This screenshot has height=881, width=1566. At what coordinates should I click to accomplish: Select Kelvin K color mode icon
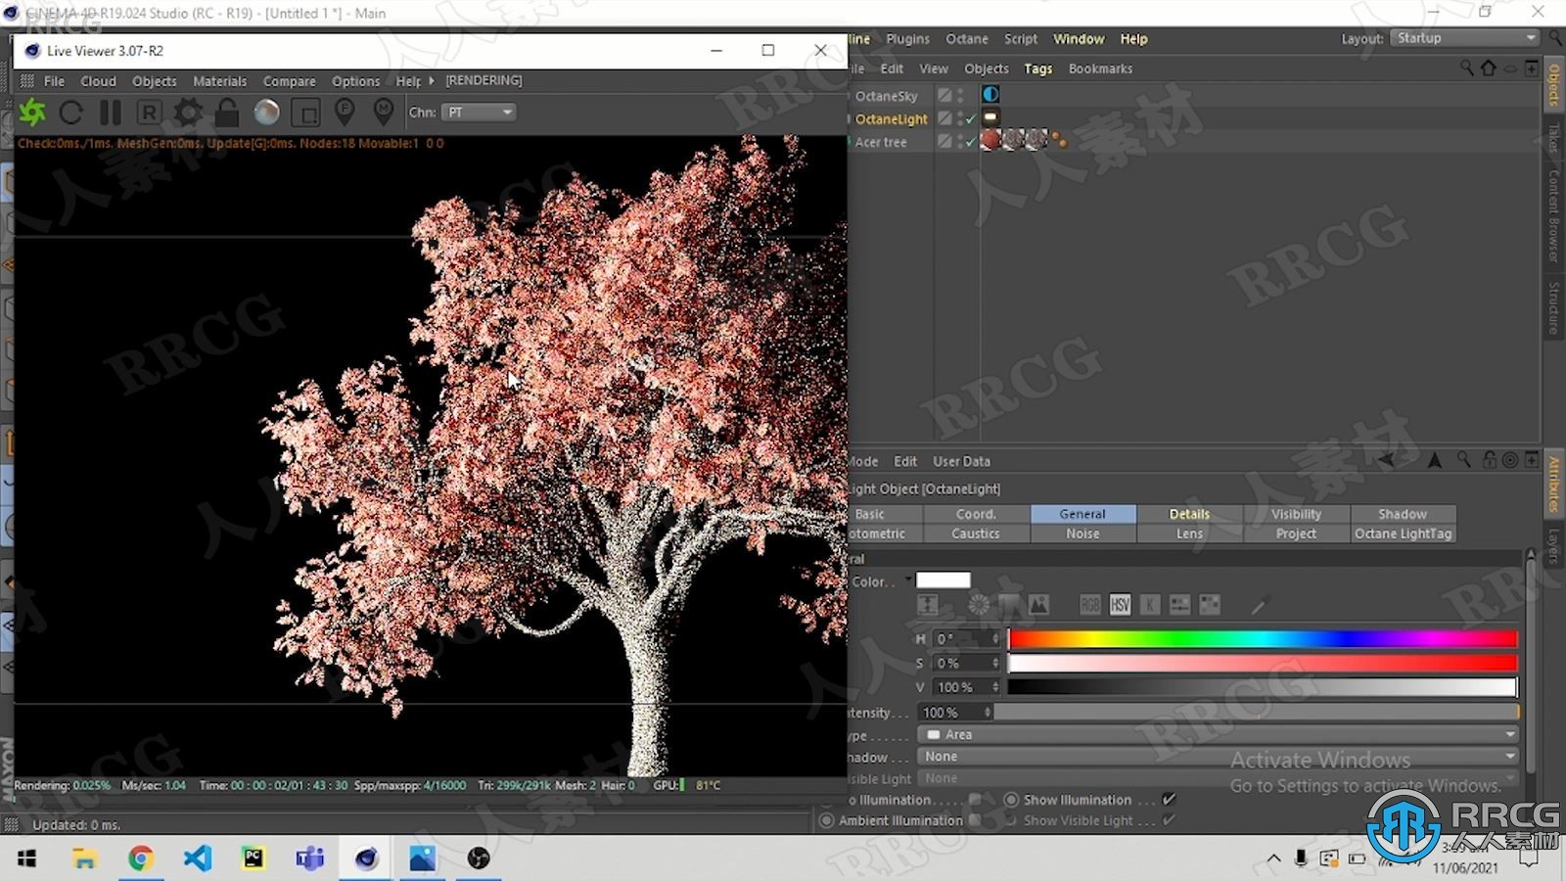point(1150,605)
